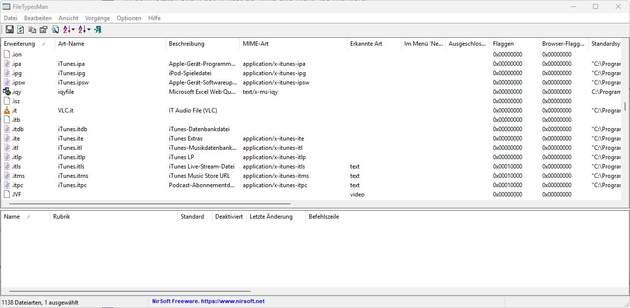The height and width of the screenshot is (308, 630).
Task: Click the Rubrik header in the lower pane
Action: (x=114, y=217)
